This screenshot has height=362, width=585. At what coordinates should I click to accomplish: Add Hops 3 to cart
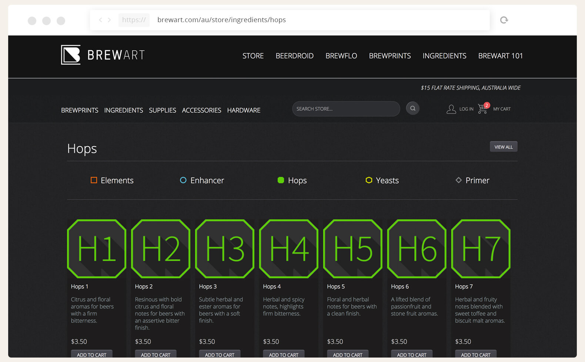click(220, 354)
